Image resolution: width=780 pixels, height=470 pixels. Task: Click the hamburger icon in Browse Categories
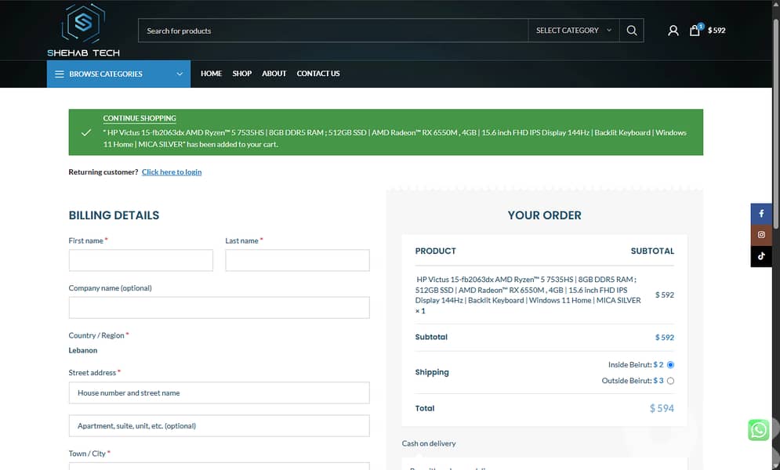(x=60, y=74)
